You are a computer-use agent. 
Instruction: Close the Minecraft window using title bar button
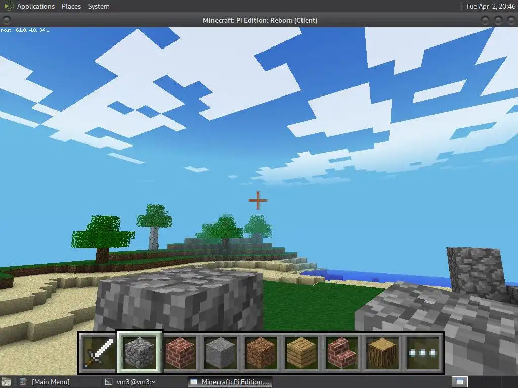(x=511, y=20)
